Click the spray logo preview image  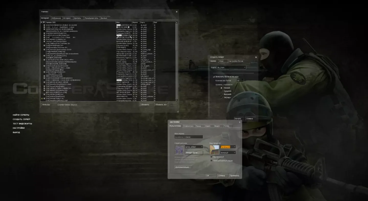[x=179, y=150]
